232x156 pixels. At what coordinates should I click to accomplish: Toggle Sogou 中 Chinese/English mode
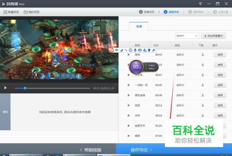(x=117, y=50)
